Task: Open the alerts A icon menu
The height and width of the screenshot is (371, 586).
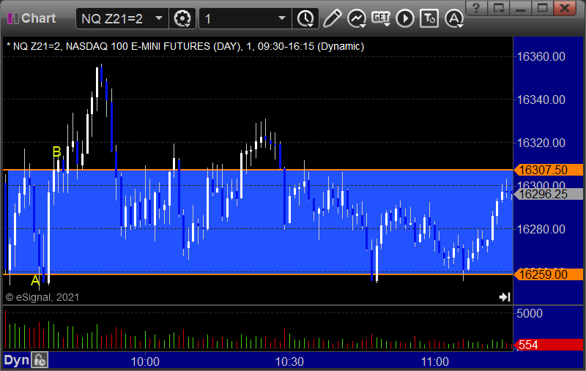Action: (454, 18)
